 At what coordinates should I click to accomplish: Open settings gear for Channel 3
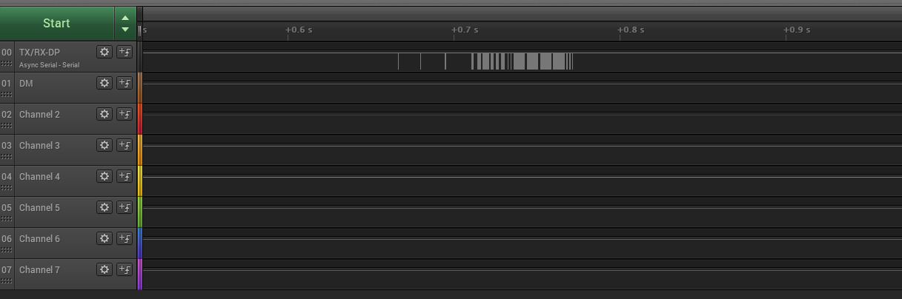tap(105, 145)
